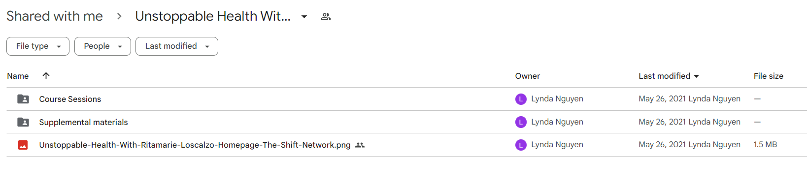This screenshot has width=807, height=191.
Task: Click the shared people icon beside PNG filename
Action: (360, 145)
